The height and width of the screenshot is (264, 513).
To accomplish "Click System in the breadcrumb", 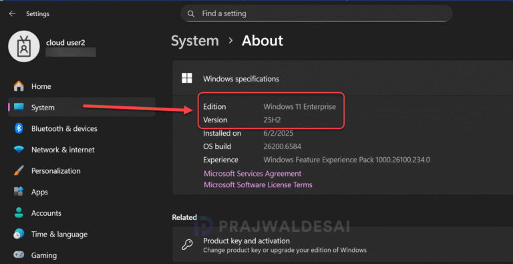I will [195, 41].
